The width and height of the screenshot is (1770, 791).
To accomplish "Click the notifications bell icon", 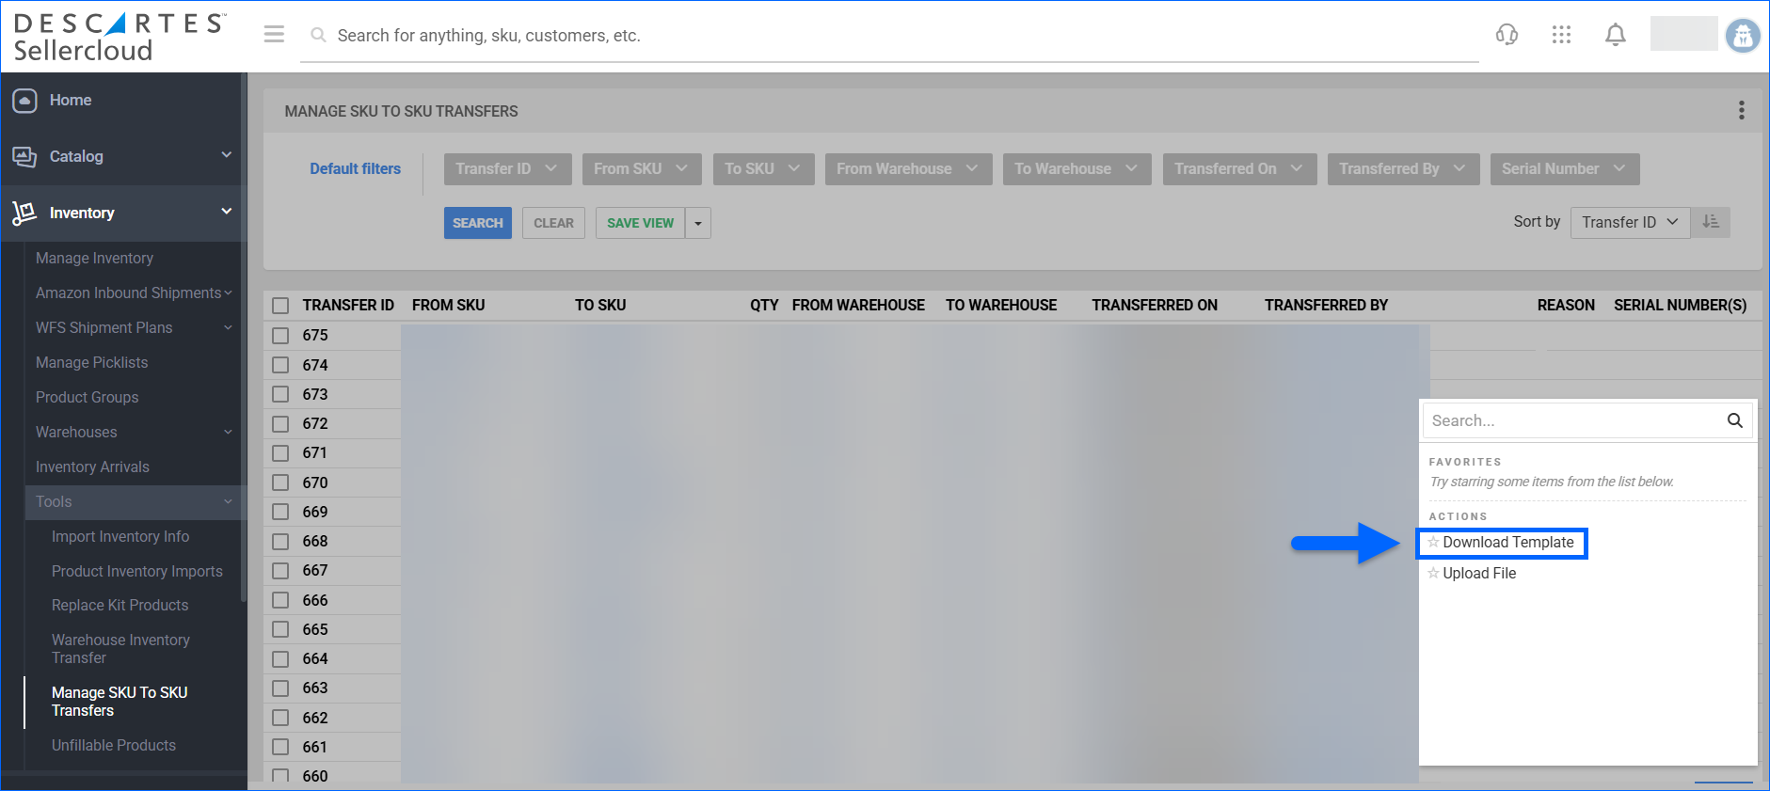I will click(x=1615, y=35).
